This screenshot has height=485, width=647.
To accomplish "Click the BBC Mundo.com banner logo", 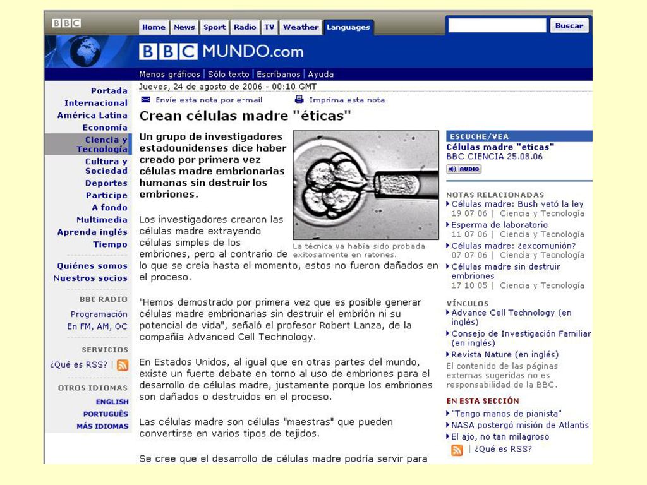I will click(x=221, y=52).
